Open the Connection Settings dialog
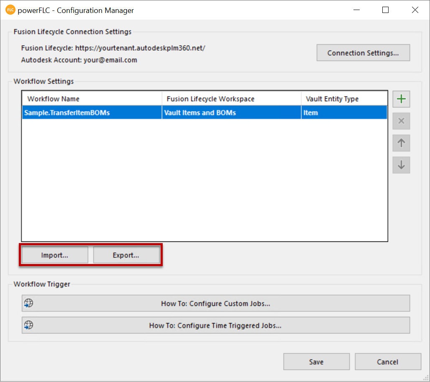Viewport: 430px width, 382px height. pos(363,53)
